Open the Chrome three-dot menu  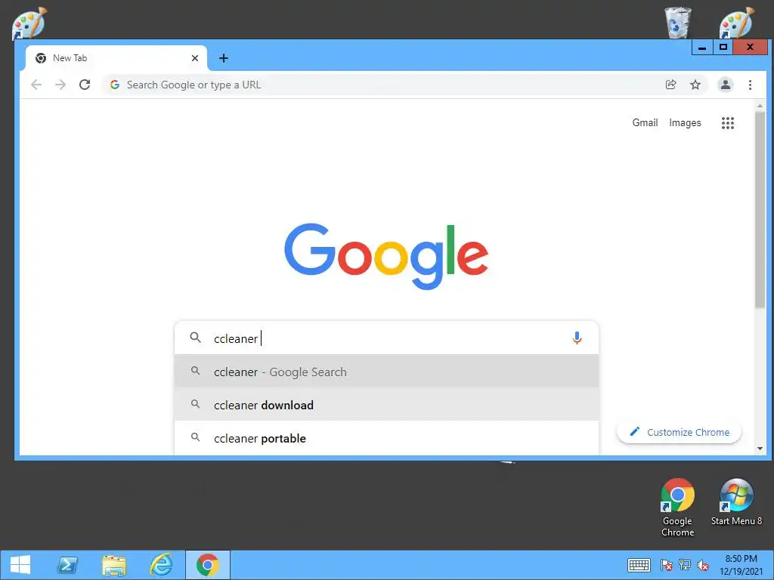tap(750, 85)
